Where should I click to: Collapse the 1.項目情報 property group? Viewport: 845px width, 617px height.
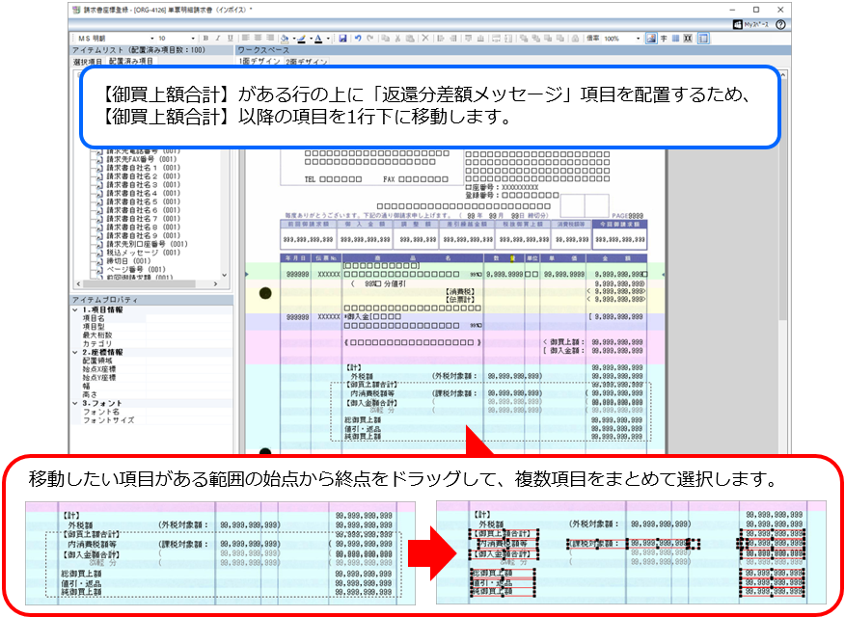pyautogui.click(x=75, y=310)
